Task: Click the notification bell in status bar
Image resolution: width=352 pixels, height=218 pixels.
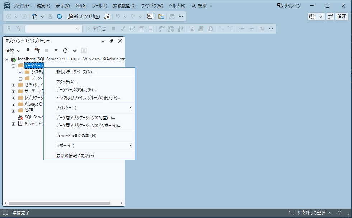Action: tap(339, 212)
